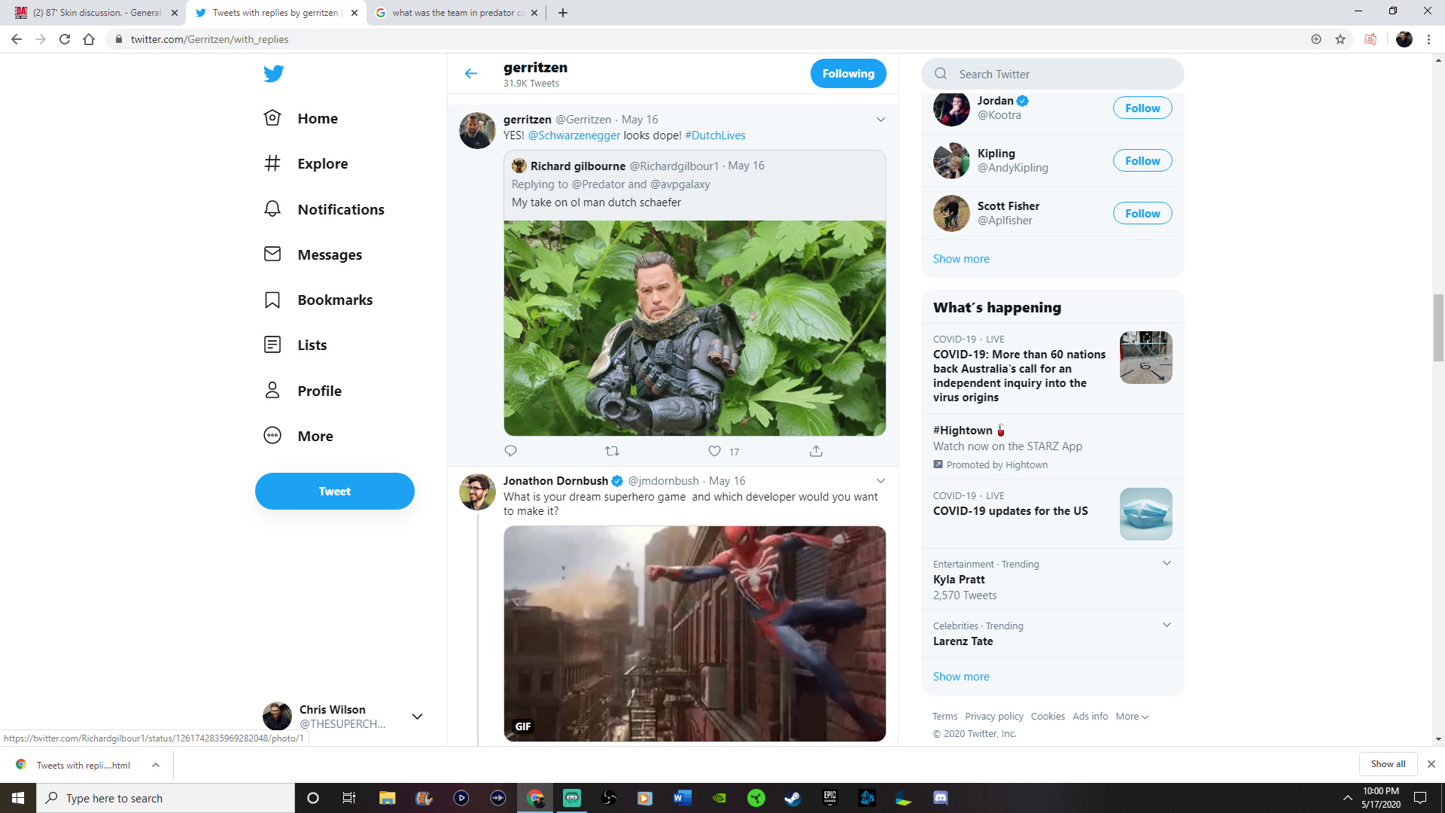Open the Terms footer link

[945, 717]
